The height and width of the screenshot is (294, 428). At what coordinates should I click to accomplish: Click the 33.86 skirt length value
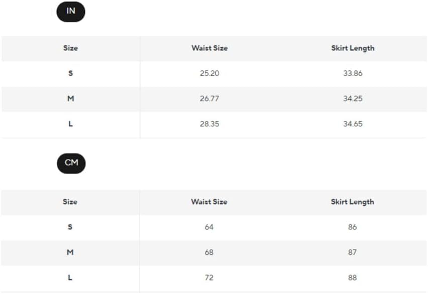pyautogui.click(x=353, y=73)
